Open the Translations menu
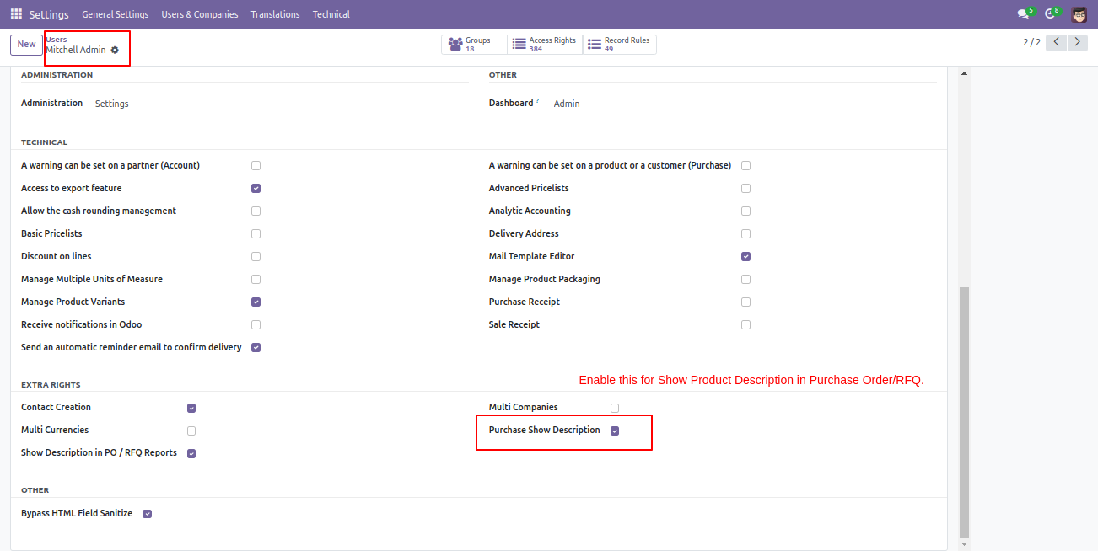This screenshot has height=551, width=1098. 275,14
